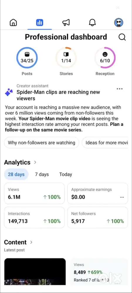The height and width of the screenshot is (293, 132).
Task: Open the Views 6.1M card
Action: pos(34,193)
